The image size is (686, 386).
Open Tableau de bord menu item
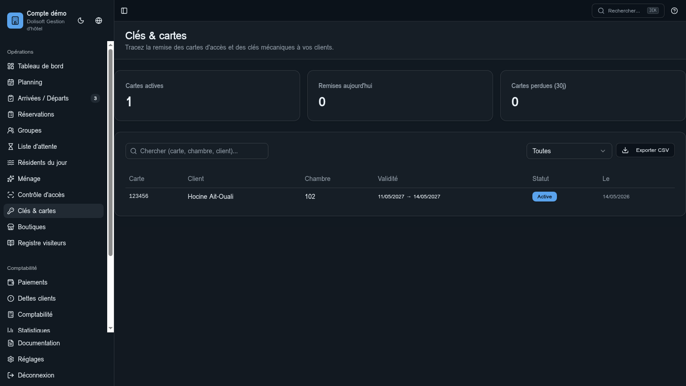(x=54, y=66)
